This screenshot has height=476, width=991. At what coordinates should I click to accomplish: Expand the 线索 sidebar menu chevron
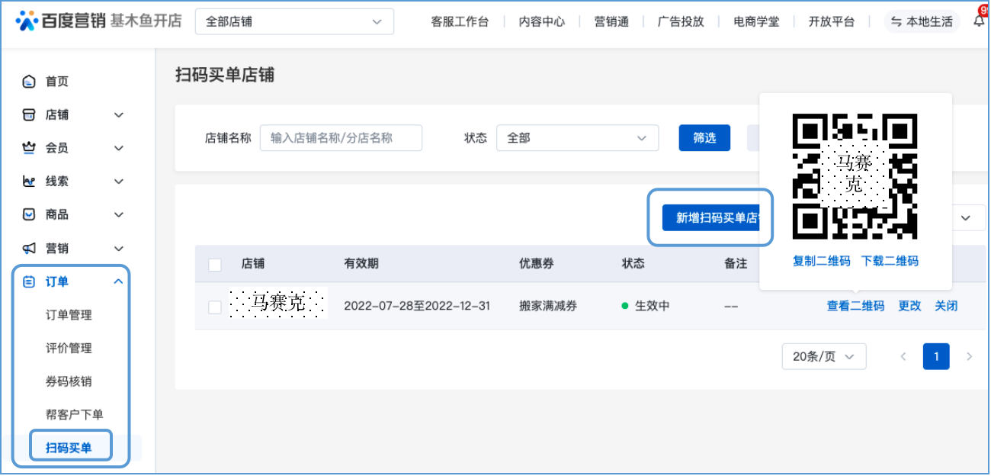[x=118, y=182]
